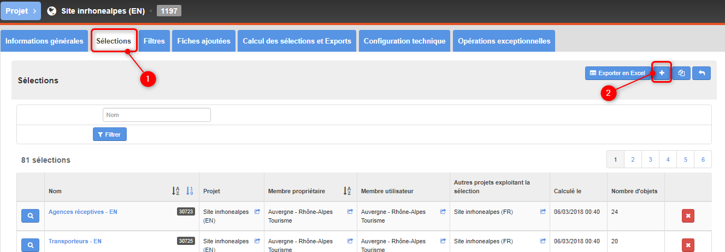Go to pagination page 2
The height and width of the screenshot is (252, 725).
click(x=633, y=159)
